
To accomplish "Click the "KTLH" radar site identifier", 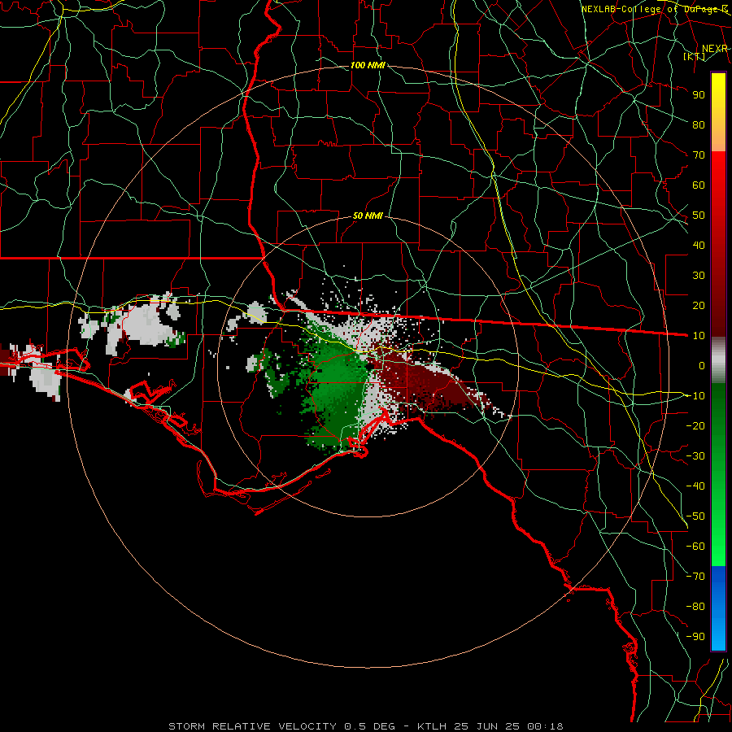I will point(432,726).
